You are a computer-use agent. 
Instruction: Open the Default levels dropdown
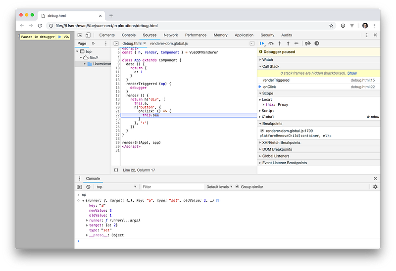219,187
